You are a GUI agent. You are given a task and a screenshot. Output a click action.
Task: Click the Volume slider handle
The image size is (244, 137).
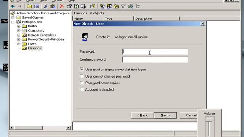tap(209, 120)
